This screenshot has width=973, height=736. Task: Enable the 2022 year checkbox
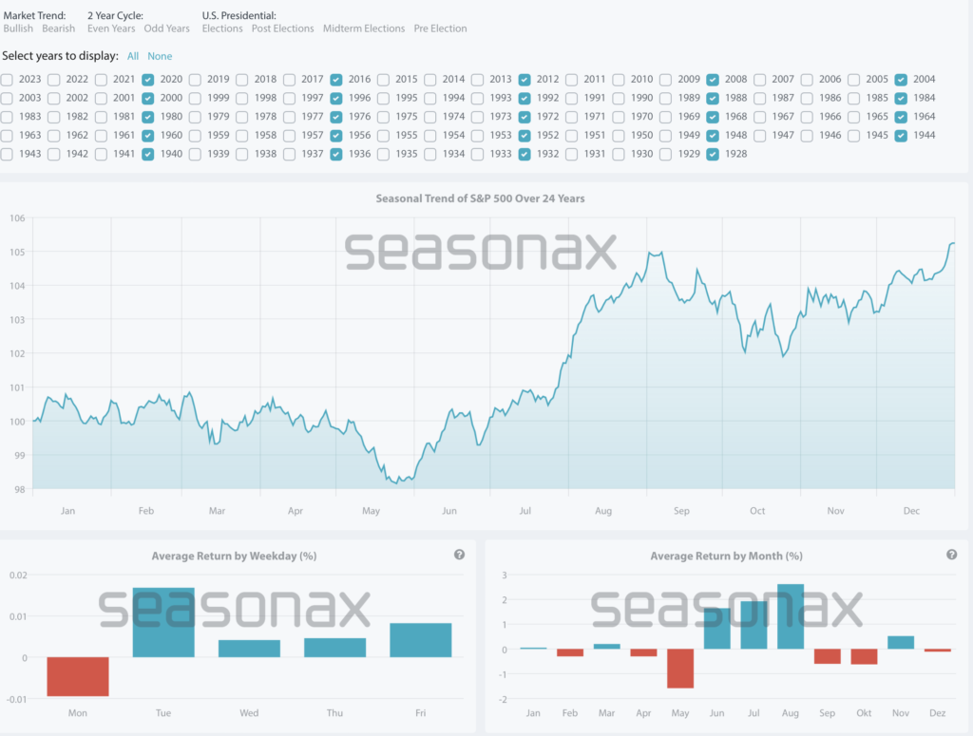click(x=55, y=80)
